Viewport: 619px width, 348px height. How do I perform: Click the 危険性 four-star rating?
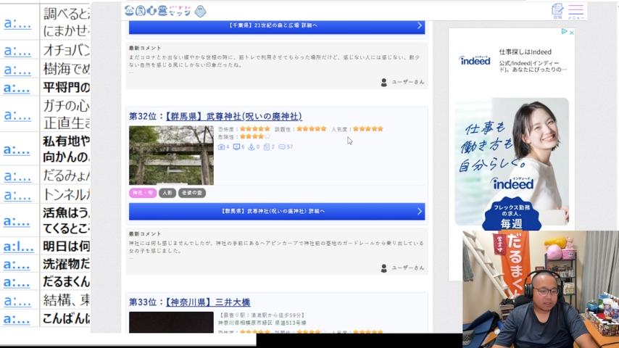click(x=255, y=137)
